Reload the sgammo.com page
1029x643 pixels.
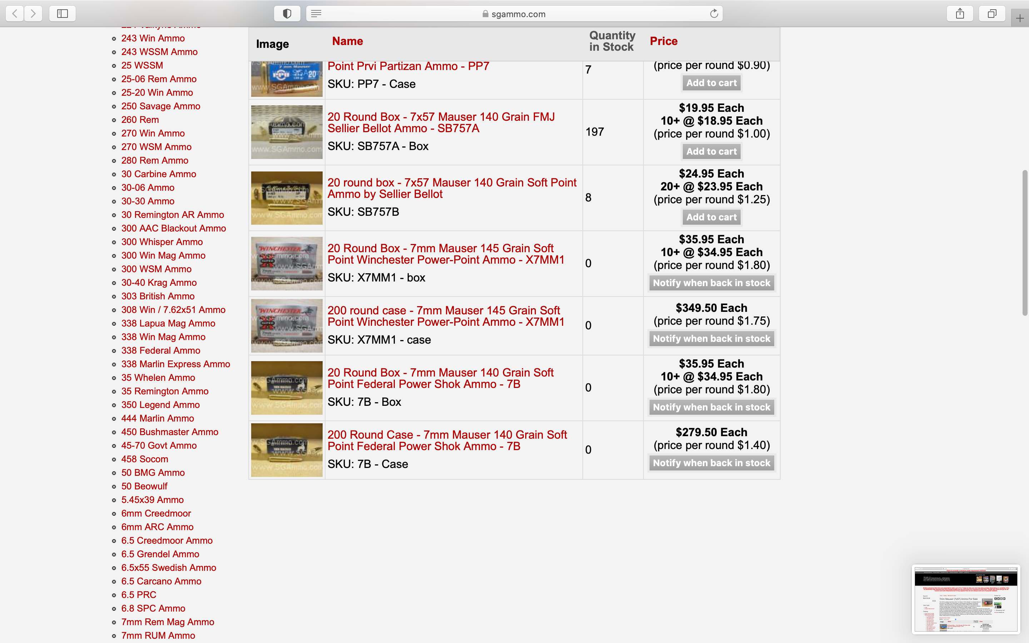[714, 14]
